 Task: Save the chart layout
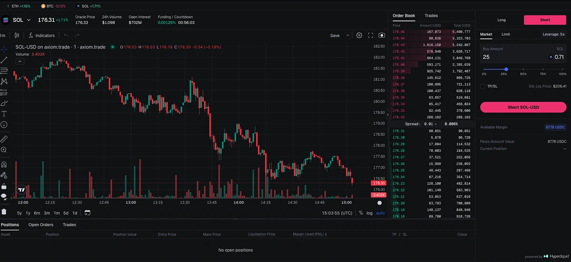[x=335, y=36]
